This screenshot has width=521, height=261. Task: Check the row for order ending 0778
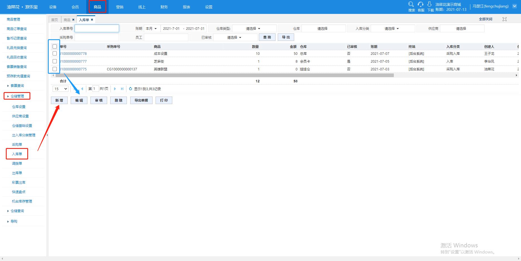tap(55, 53)
